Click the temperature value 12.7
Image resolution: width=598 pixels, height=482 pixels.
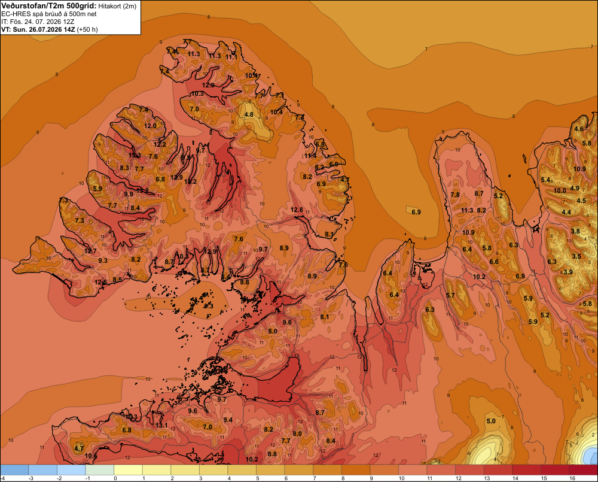(x=90, y=251)
